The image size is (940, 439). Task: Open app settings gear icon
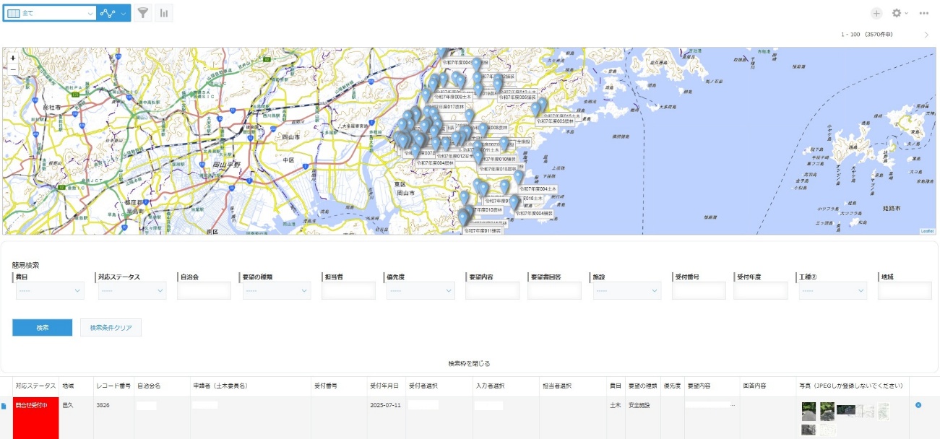897,13
